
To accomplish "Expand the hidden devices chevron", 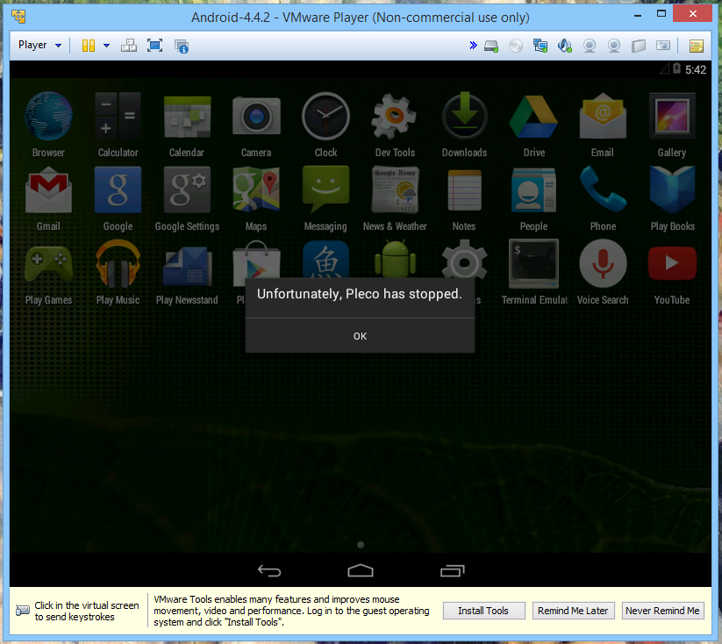I will point(473,45).
